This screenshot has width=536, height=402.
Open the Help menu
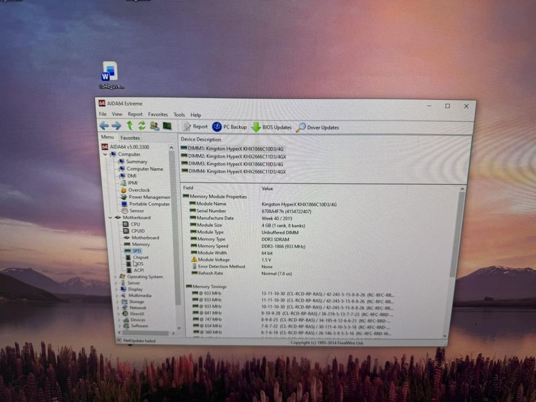(x=196, y=115)
